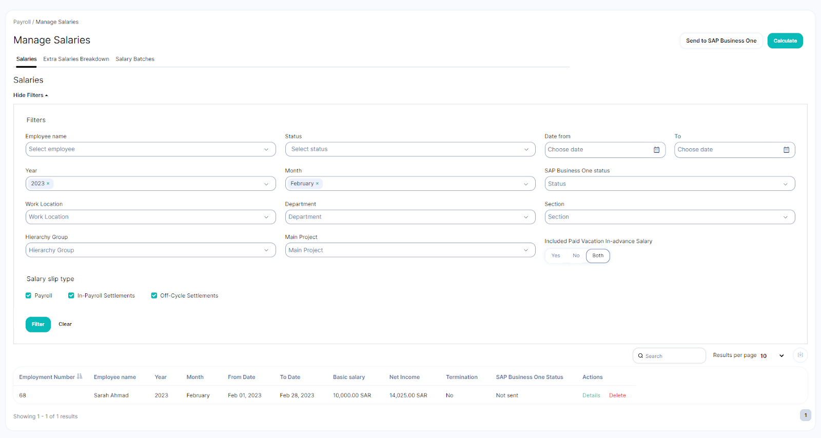
Task: Click employment number 68 cell
Action: click(x=23, y=395)
